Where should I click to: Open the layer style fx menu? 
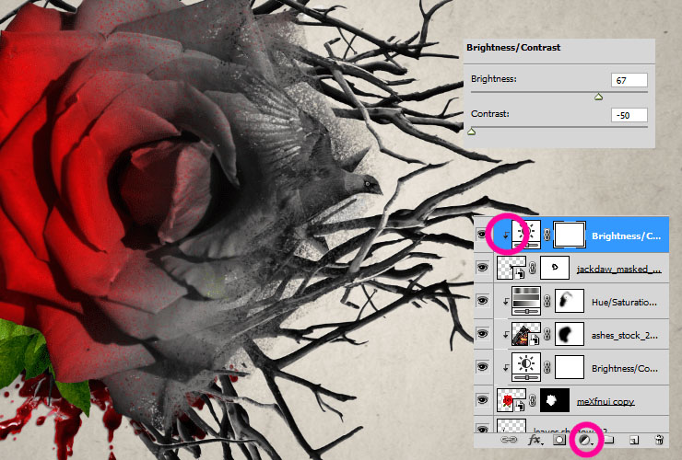[x=534, y=442]
